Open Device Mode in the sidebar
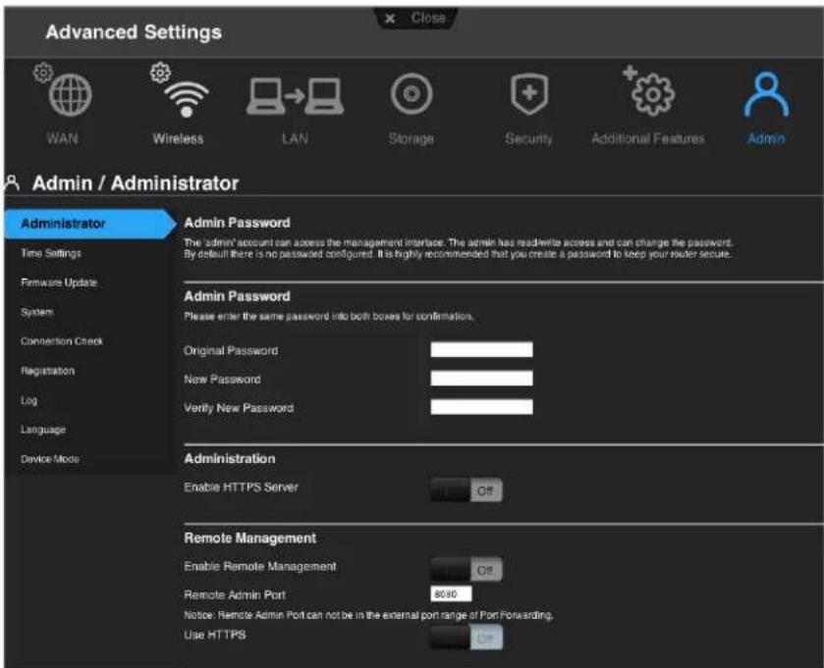 [50, 459]
